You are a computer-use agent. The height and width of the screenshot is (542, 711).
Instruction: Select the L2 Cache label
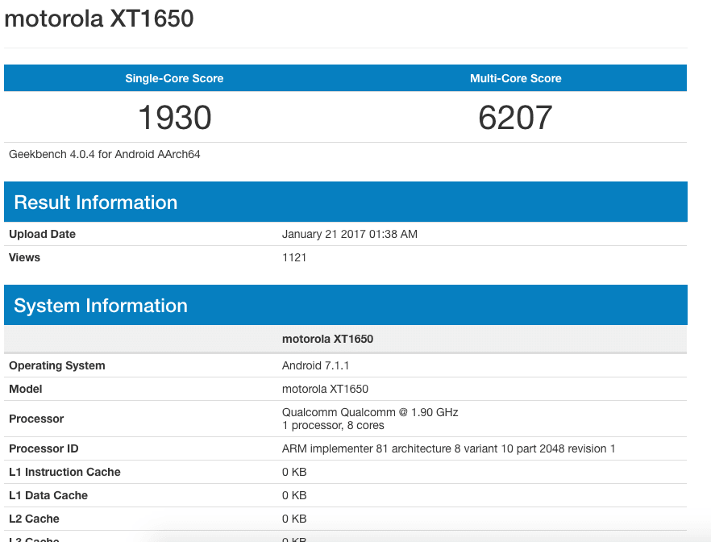click(x=34, y=519)
